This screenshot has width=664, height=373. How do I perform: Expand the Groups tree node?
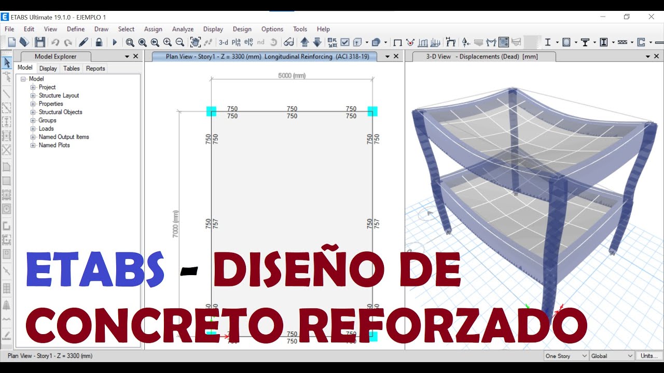pos(33,120)
